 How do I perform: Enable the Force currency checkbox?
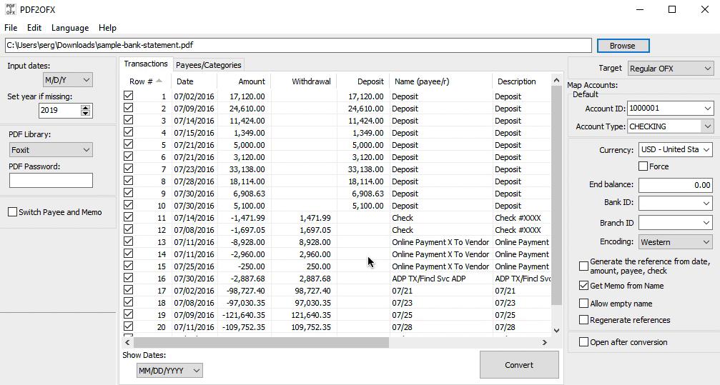point(643,166)
